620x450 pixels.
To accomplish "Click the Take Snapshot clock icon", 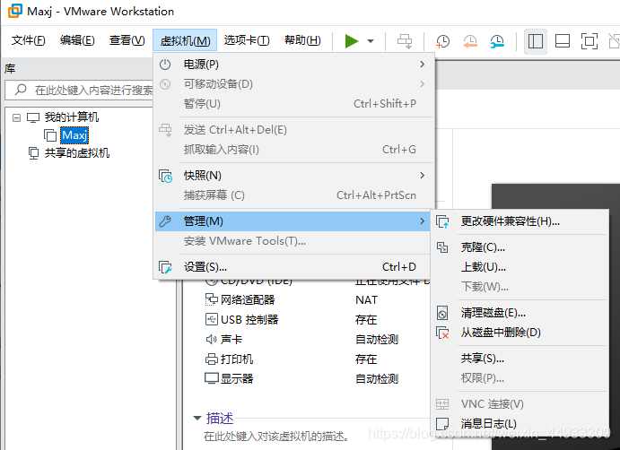I will [x=443, y=40].
